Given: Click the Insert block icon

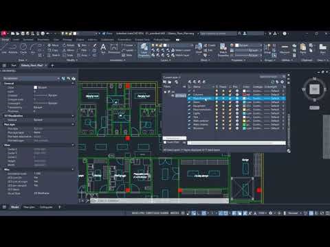Looking at the screenshot, I should (x=199, y=48).
